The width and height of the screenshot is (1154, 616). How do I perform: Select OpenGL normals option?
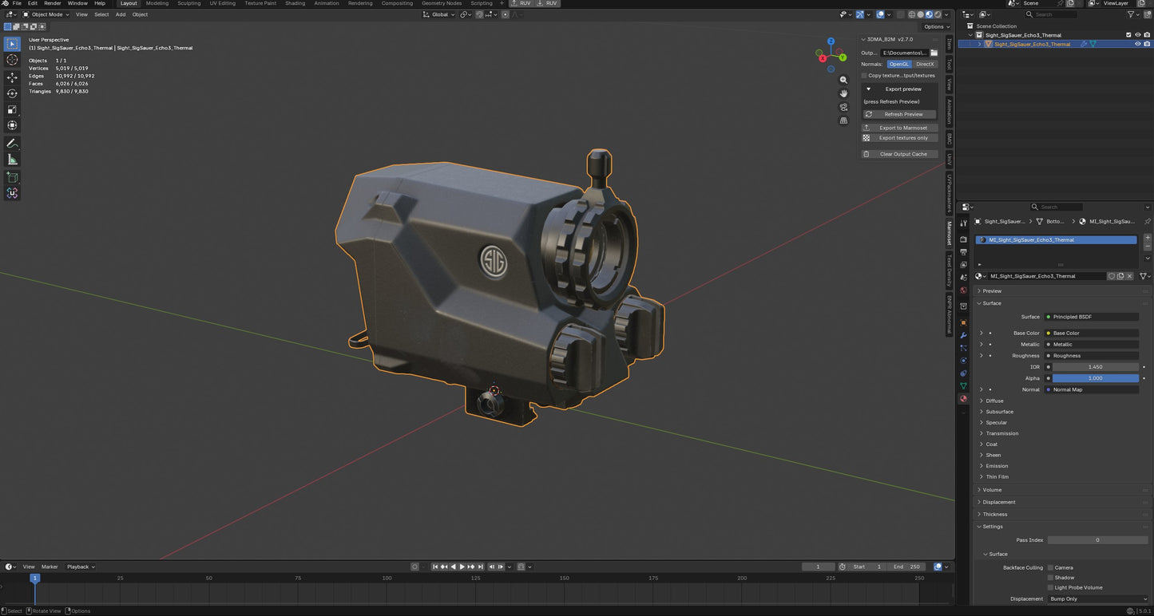pyautogui.click(x=899, y=64)
